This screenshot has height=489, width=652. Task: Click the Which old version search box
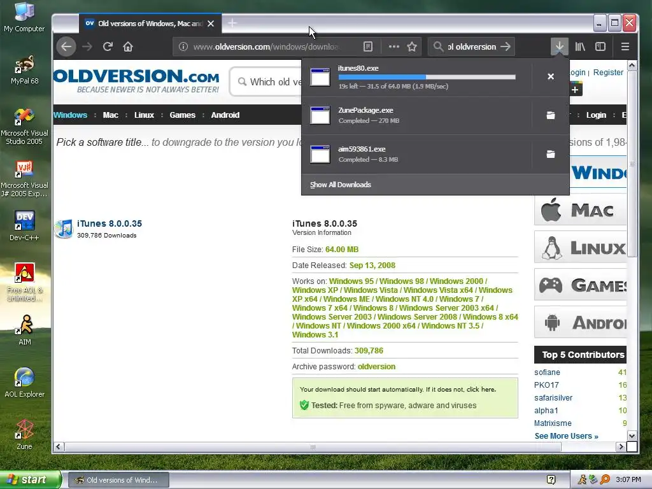click(266, 81)
